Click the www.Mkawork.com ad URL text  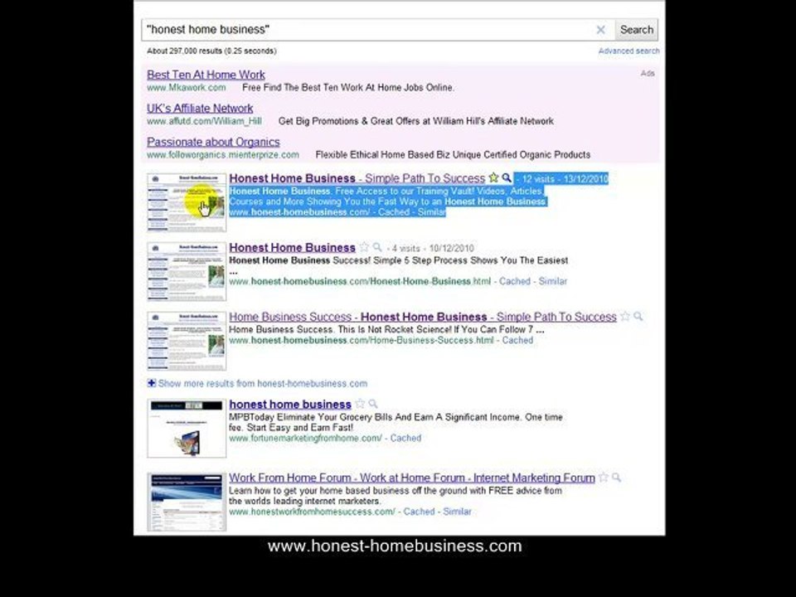[187, 88]
